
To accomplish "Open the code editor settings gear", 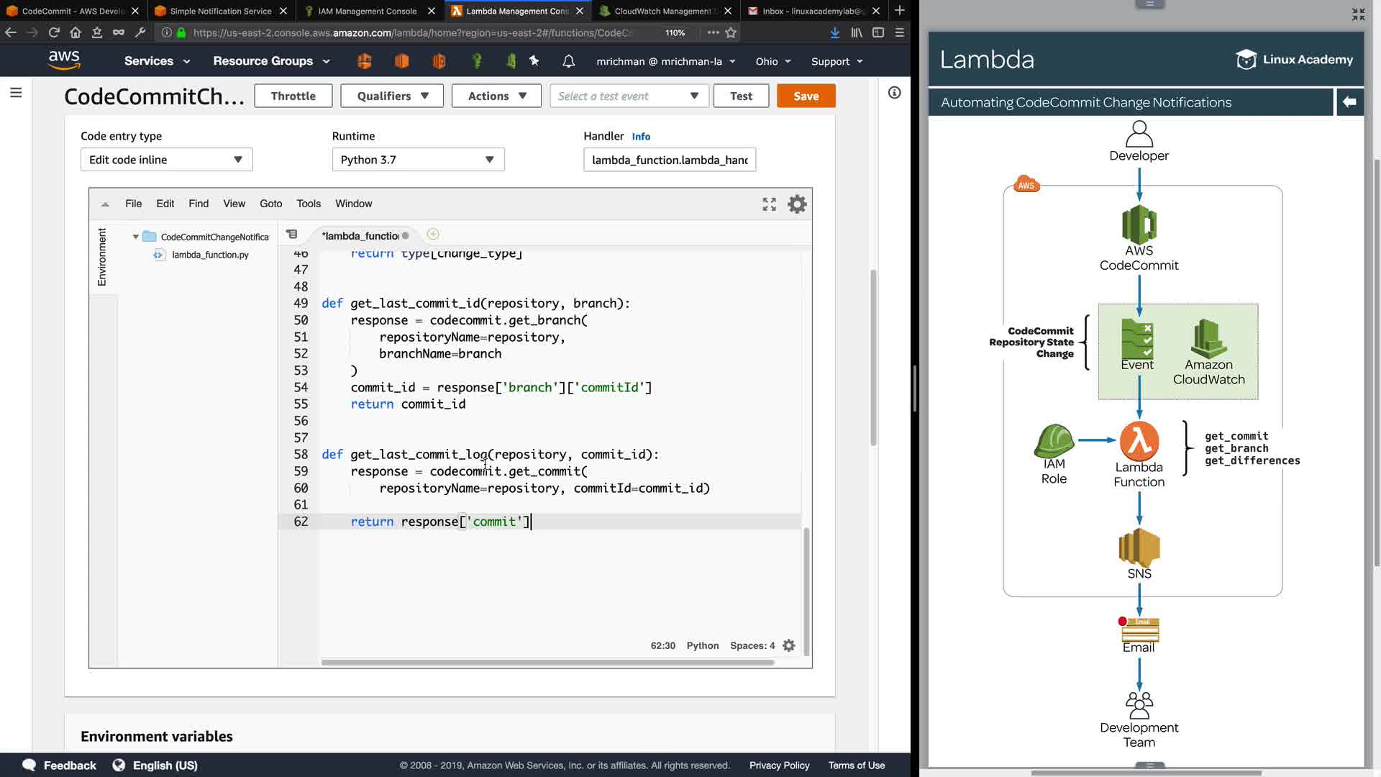I will click(797, 204).
